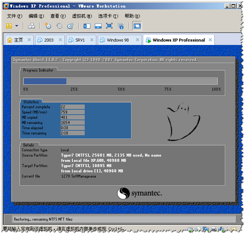Toggle the console view button
This screenshot has width=247, height=236.
point(137,26)
